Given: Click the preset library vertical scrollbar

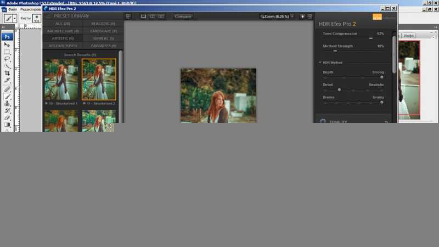Looking at the screenshot, I should tap(121, 87).
